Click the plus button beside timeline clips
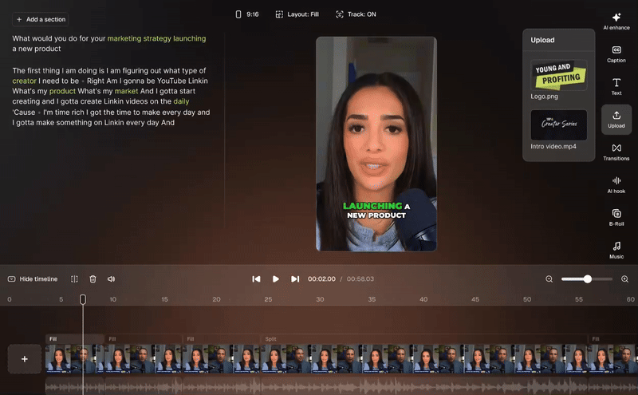This screenshot has width=638, height=395. pos(25,359)
